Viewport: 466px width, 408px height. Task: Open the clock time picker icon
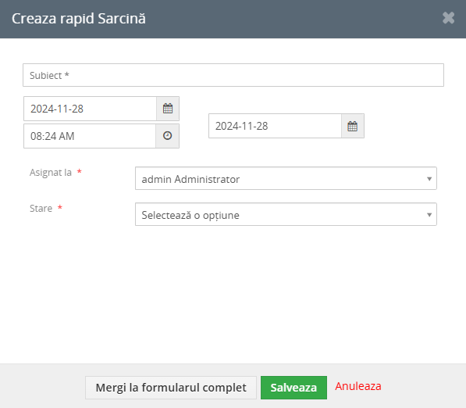[x=167, y=136]
